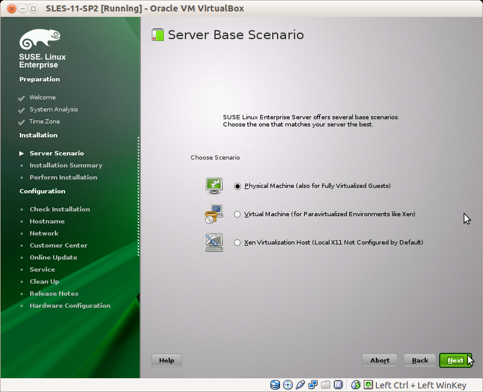Screen dimensions: 483x392
Task: Click the Xen Virtualization Host tools icon
Action: pos(214,242)
